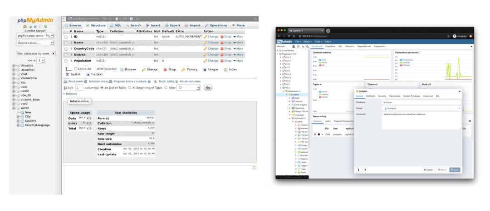Click pgAdmin browser search objects icon

click(308, 47)
